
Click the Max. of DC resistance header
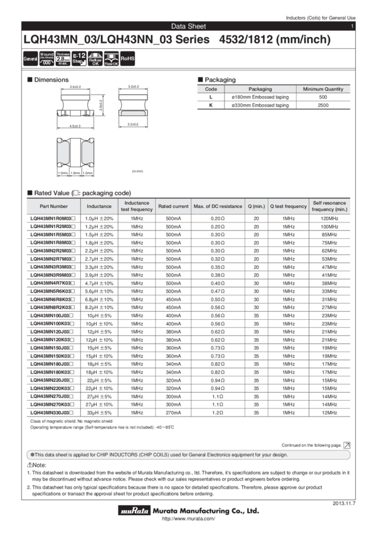(x=218, y=206)
